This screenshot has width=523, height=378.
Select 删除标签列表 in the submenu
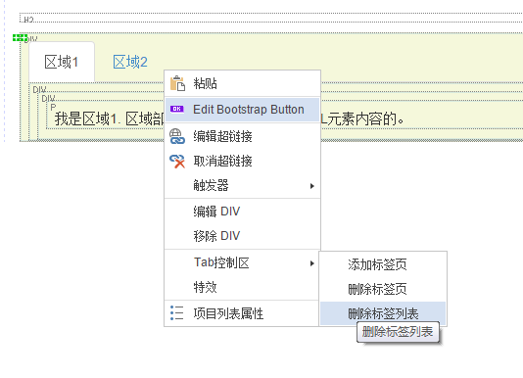tap(383, 313)
